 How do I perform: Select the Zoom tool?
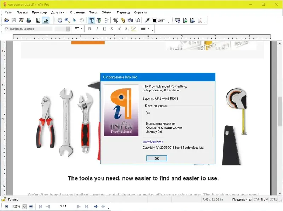tap(67, 20)
